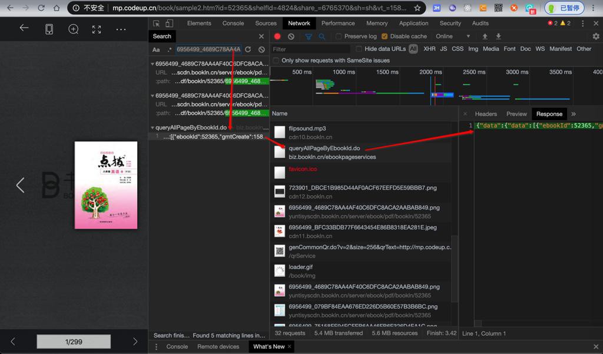Show more response panel tabs chevron

[574, 114]
